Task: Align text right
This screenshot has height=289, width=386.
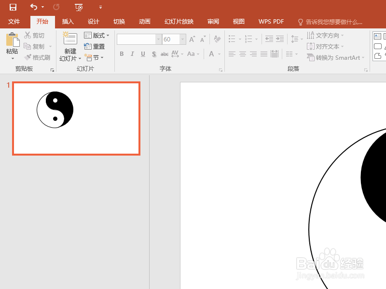Action: point(253,54)
